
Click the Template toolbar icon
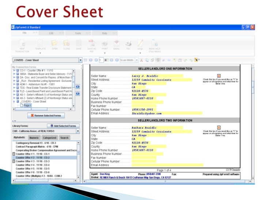pyautogui.click(x=40, y=43)
